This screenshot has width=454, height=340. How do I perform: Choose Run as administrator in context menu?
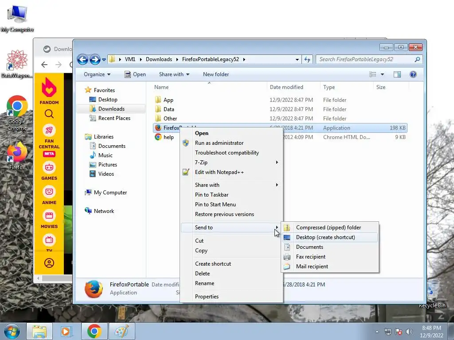click(231, 143)
